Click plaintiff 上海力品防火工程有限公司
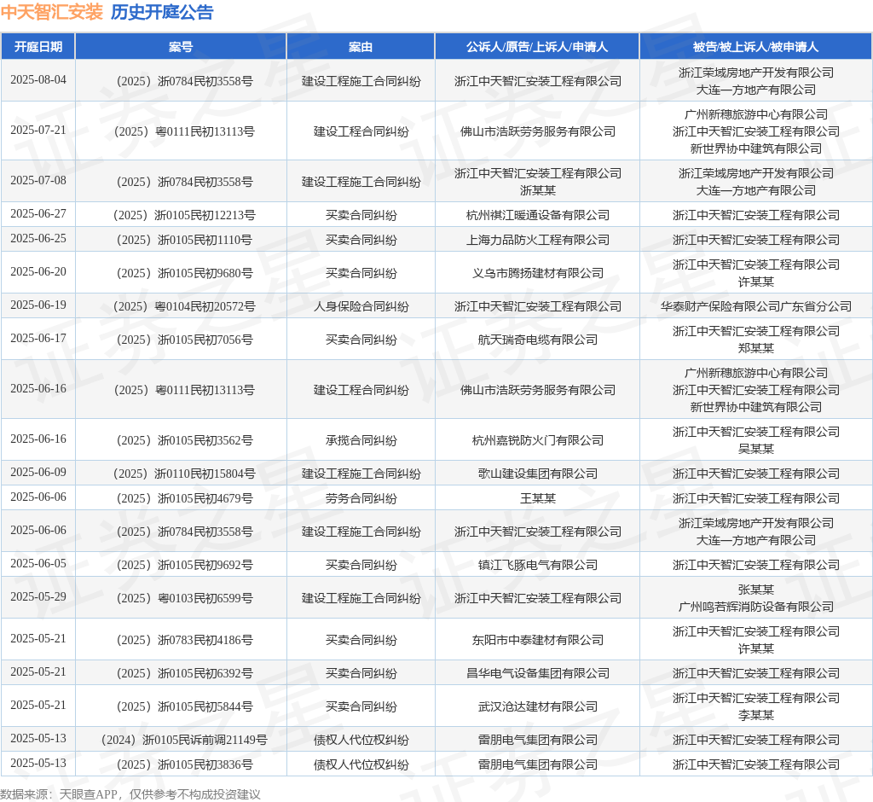The height and width of the screenshot is (802, 873). 537,240
